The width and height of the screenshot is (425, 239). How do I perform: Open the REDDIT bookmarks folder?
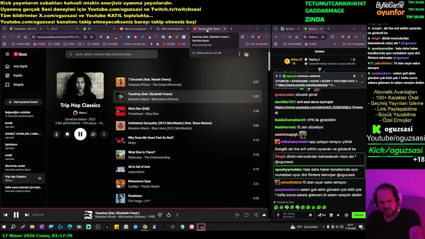[93, 44]
